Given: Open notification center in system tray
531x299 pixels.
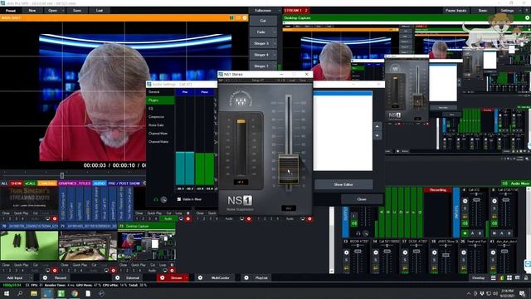Looking at the screenshot, I should [x=522, y=293].
